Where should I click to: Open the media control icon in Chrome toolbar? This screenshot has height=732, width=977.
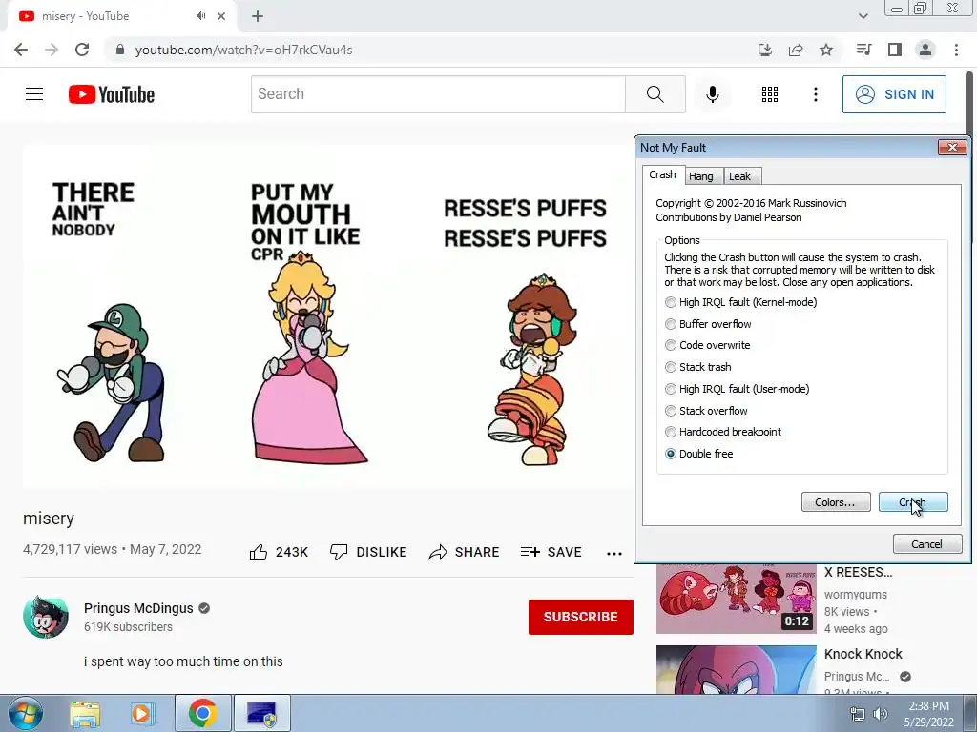pyautogui.click(x=864, y=50)
